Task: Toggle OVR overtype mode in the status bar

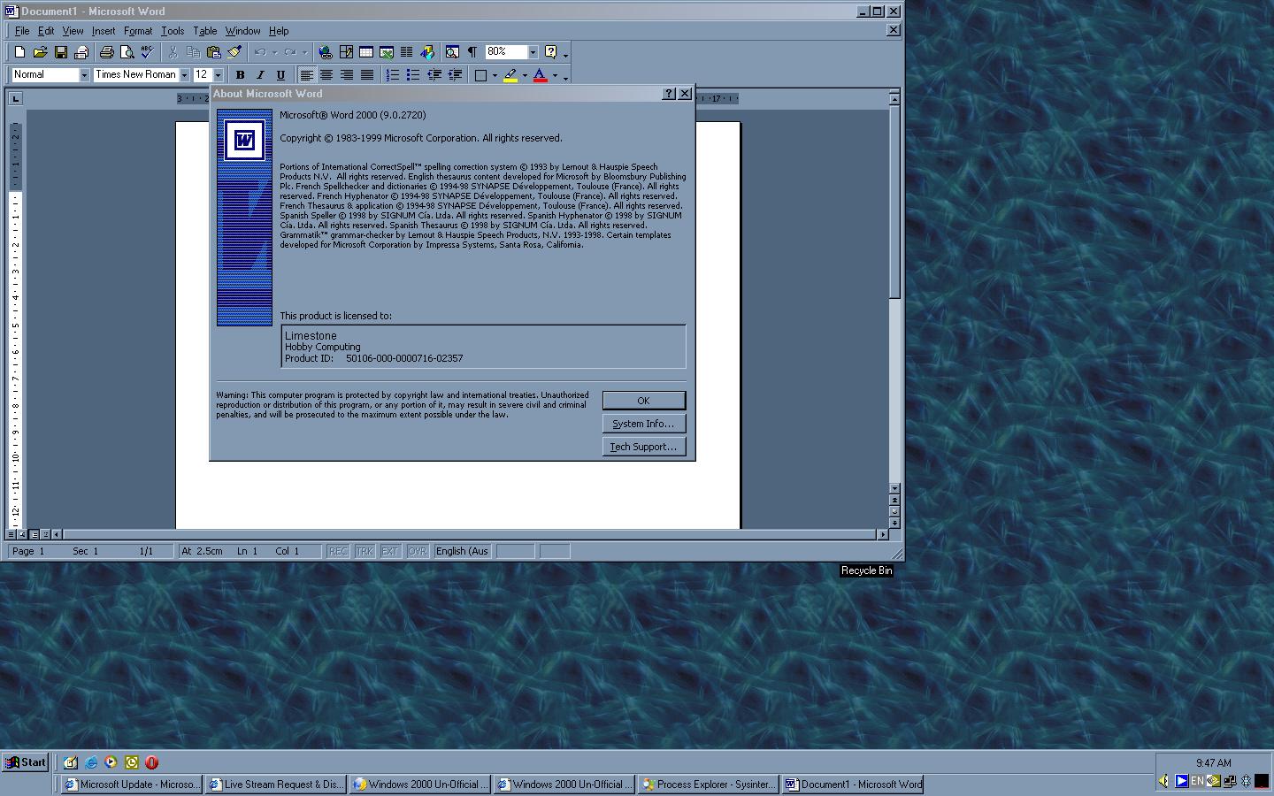Action: [417, 551]
